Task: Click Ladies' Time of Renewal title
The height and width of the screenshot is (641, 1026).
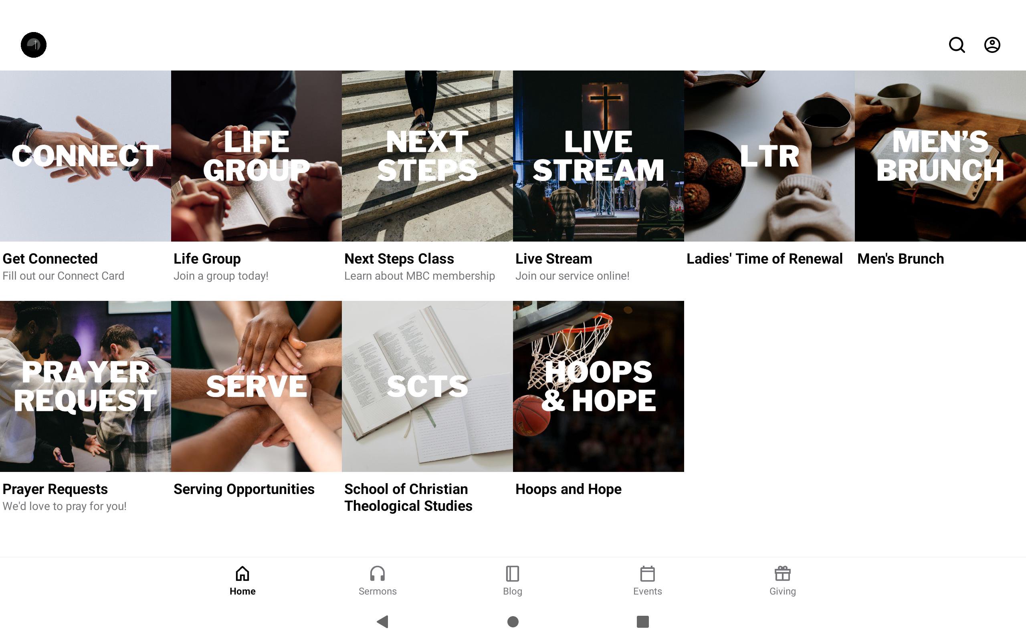Action: [x=764, y=259]
